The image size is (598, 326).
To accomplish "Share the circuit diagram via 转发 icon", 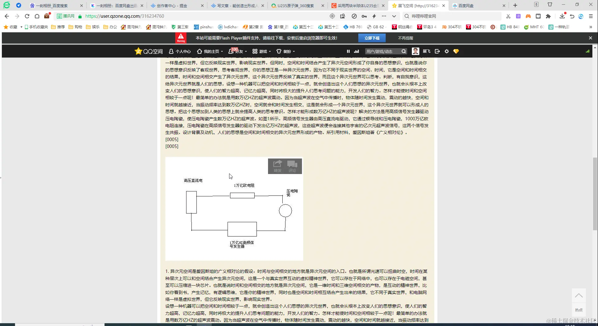I will pos(277,166).
